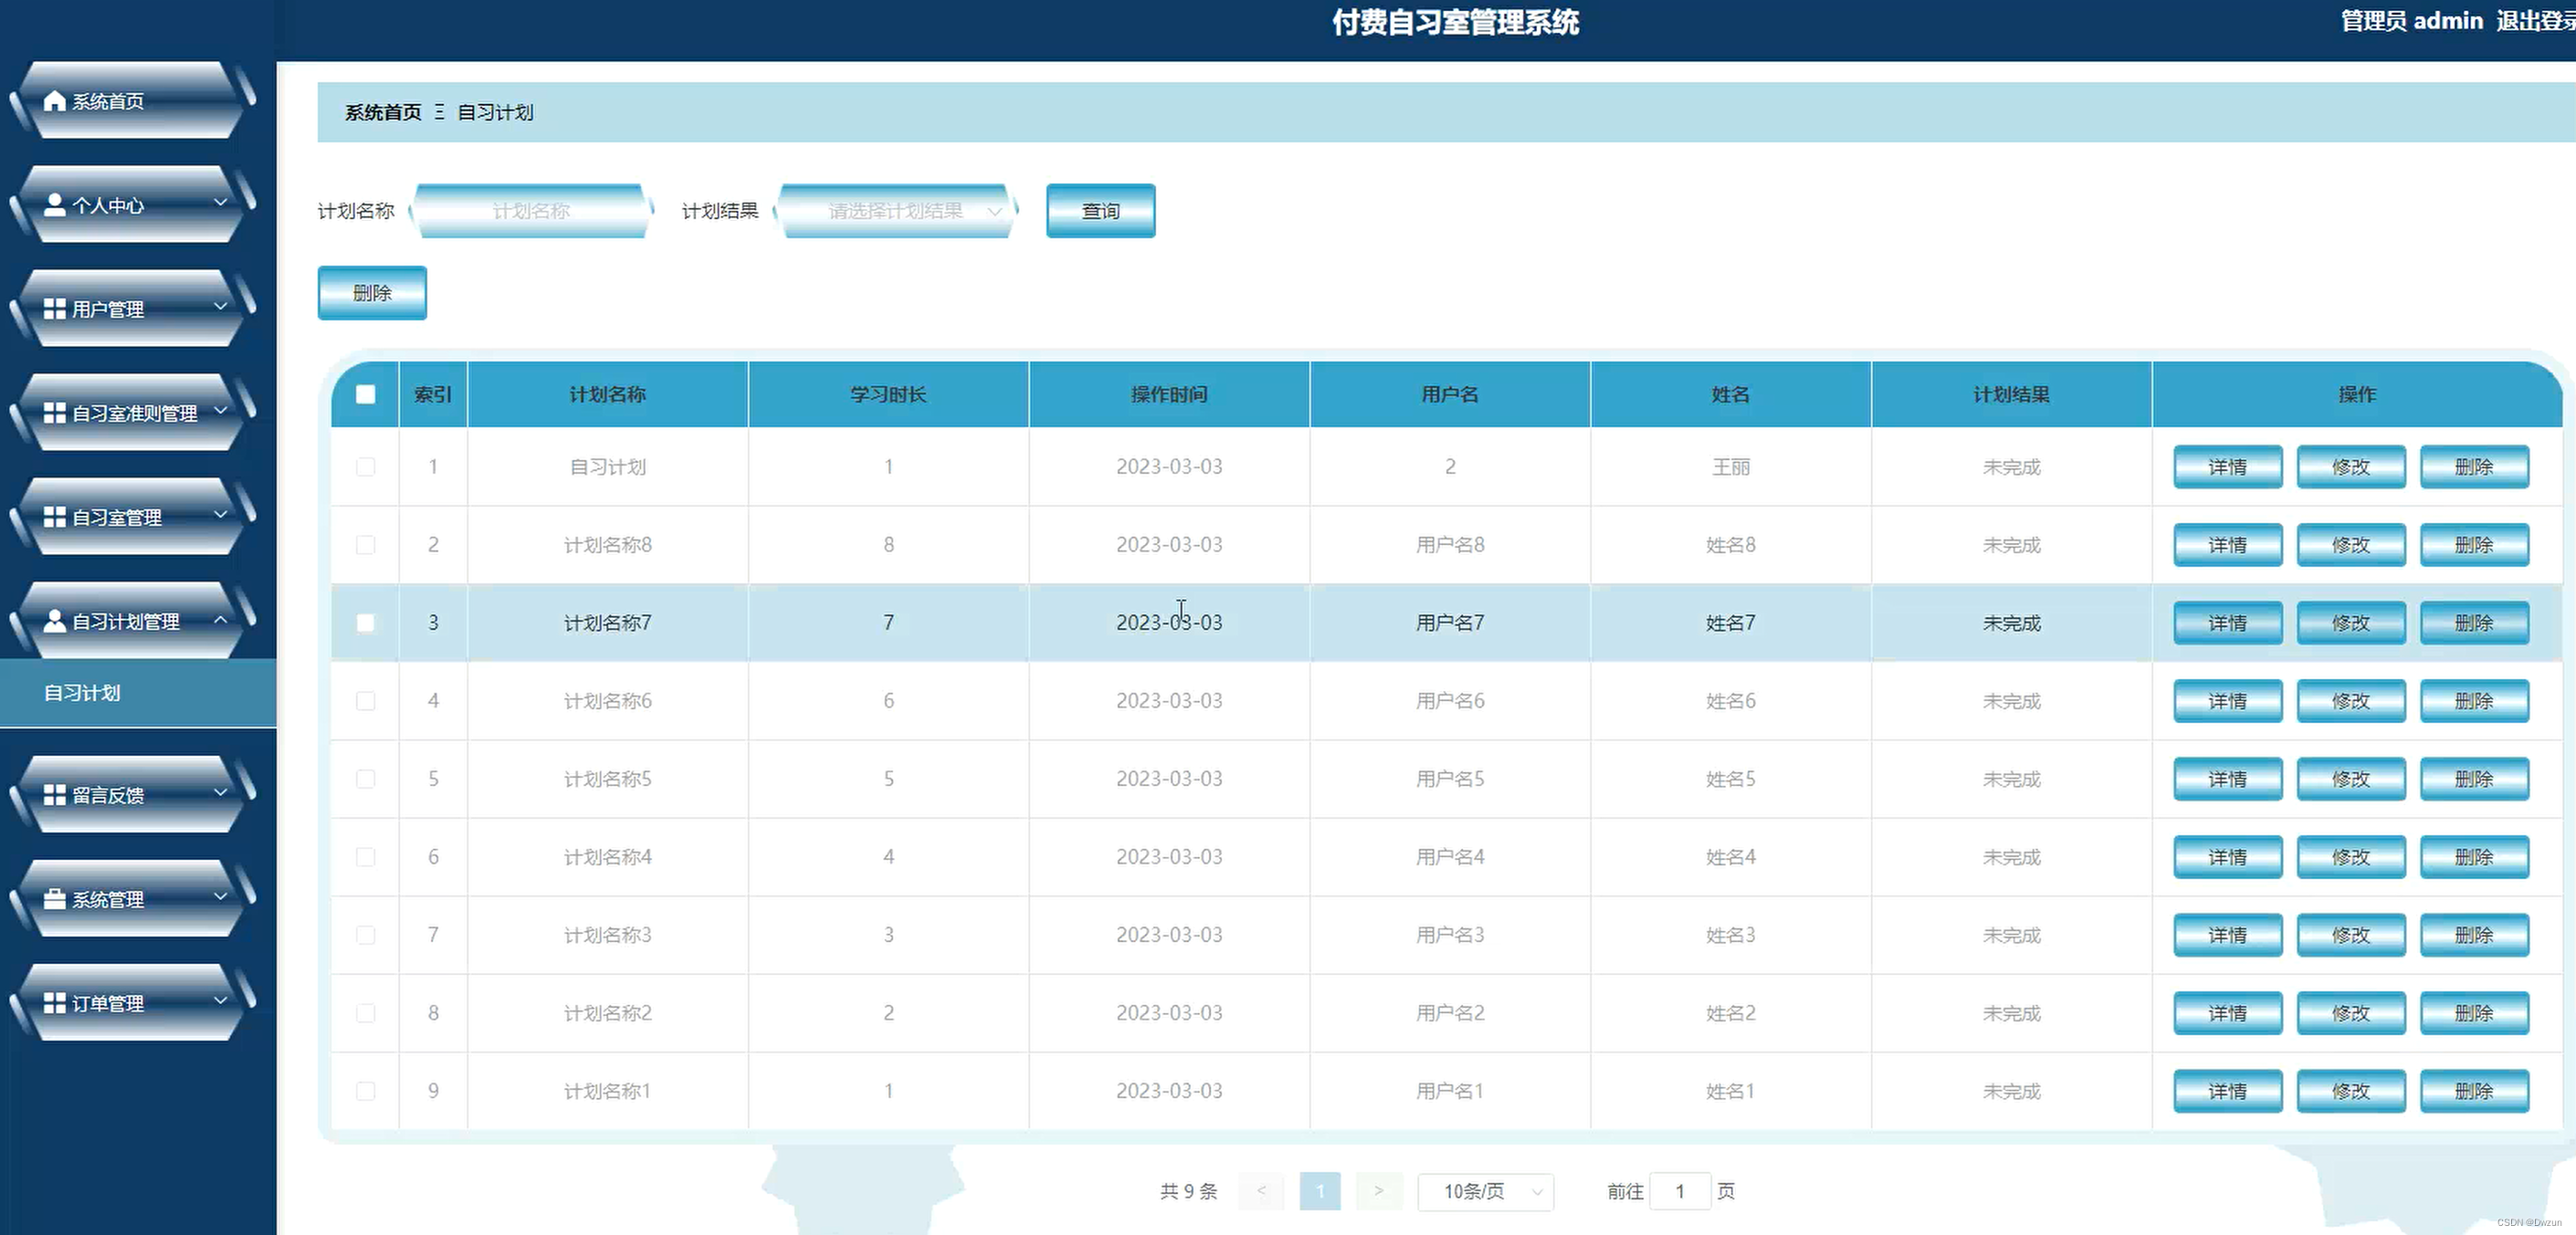Expand the 个人中心 chevron

221,202
